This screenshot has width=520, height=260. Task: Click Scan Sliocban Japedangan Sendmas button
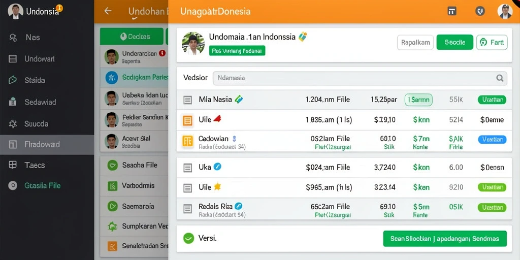tap(445, 239)
